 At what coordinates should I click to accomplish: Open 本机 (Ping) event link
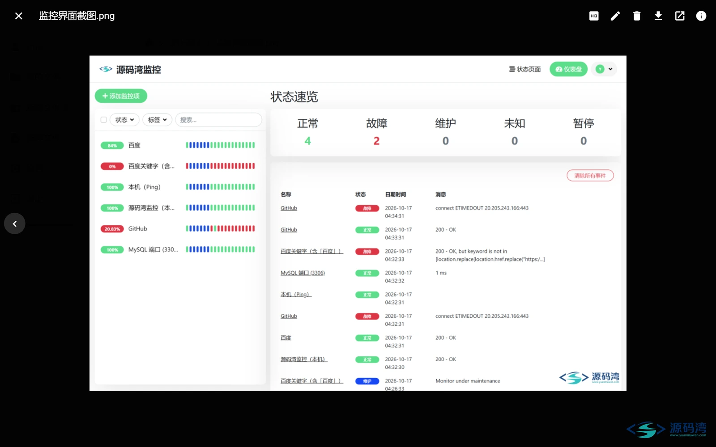(296, 295)
